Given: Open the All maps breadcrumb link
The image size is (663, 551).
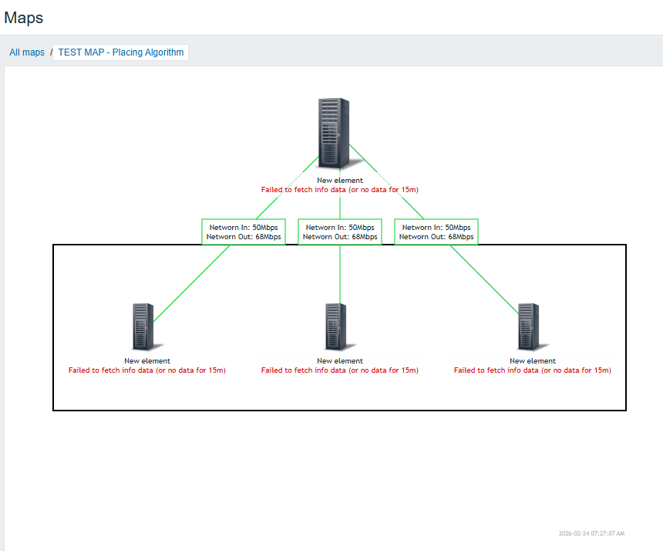Looking at the screenshot, I should point(27,52).
